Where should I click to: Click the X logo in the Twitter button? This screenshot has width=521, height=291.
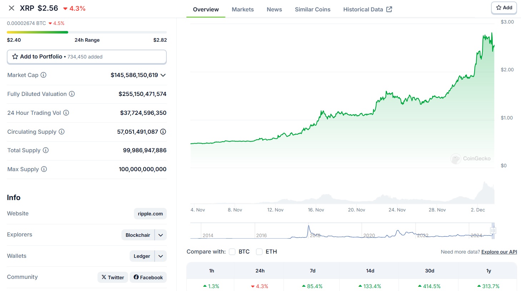pyautogui.click(x=104, y=277)
